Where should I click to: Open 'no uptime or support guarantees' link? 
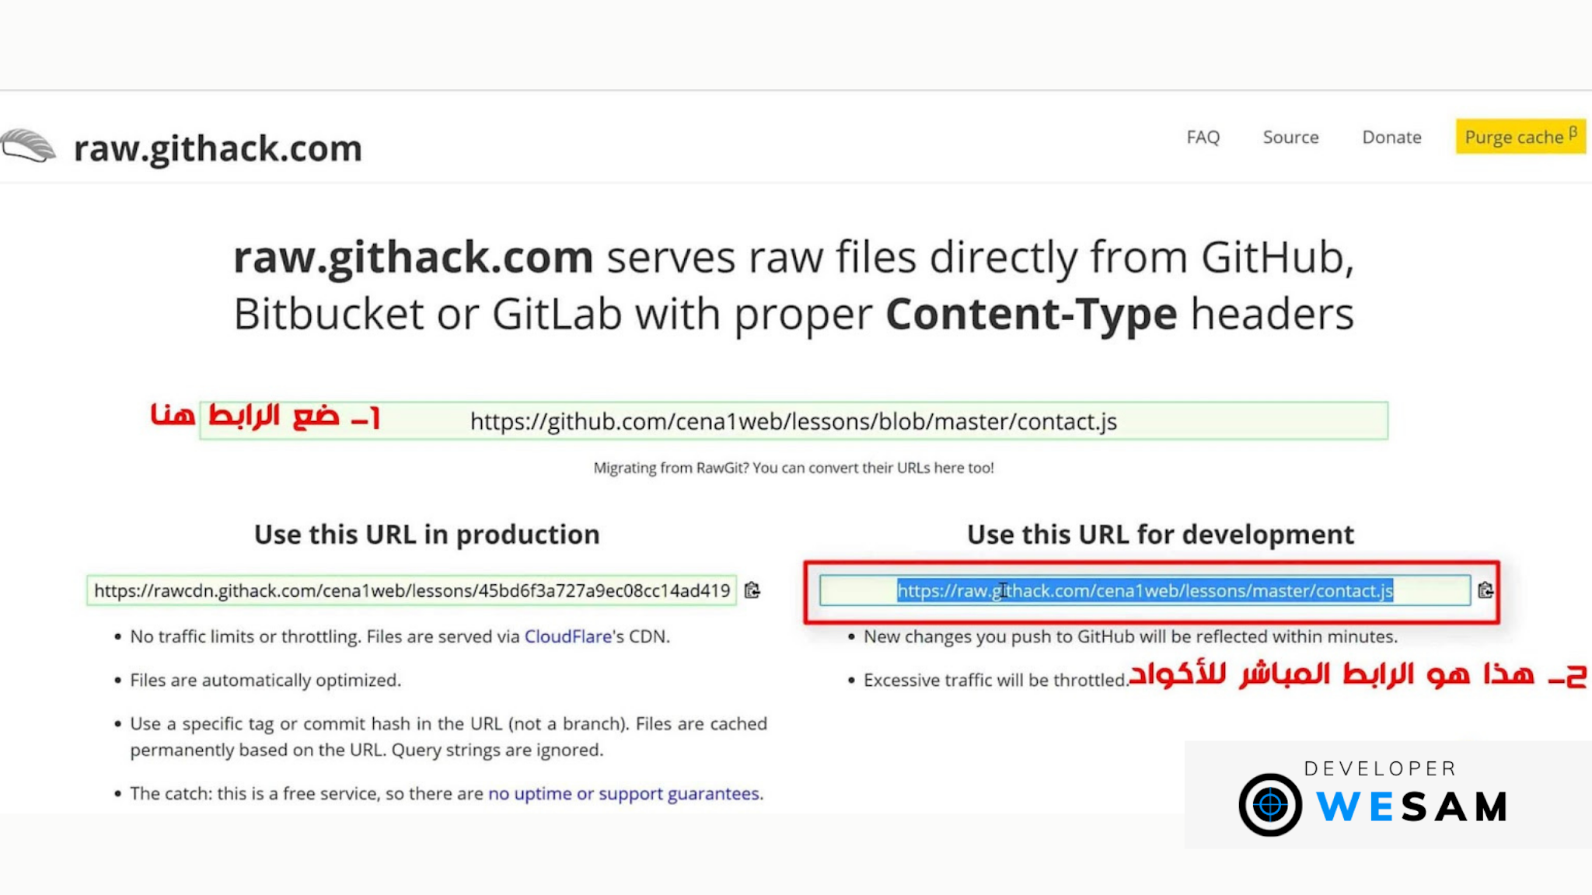click(624, 793)
